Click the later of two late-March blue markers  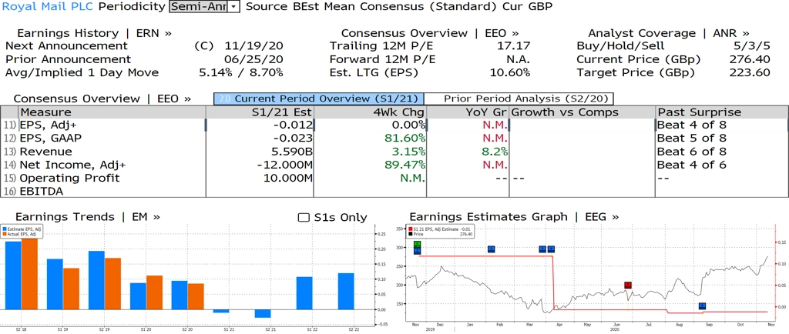551,249
